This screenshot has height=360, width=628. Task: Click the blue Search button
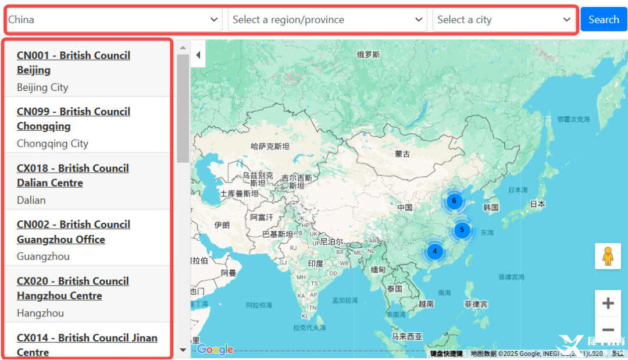[604, 19]
